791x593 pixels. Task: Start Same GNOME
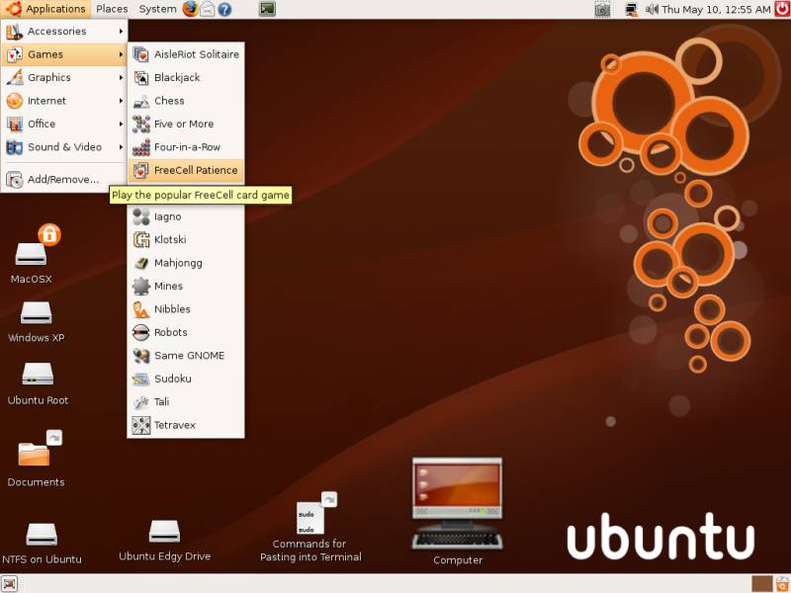186,356
